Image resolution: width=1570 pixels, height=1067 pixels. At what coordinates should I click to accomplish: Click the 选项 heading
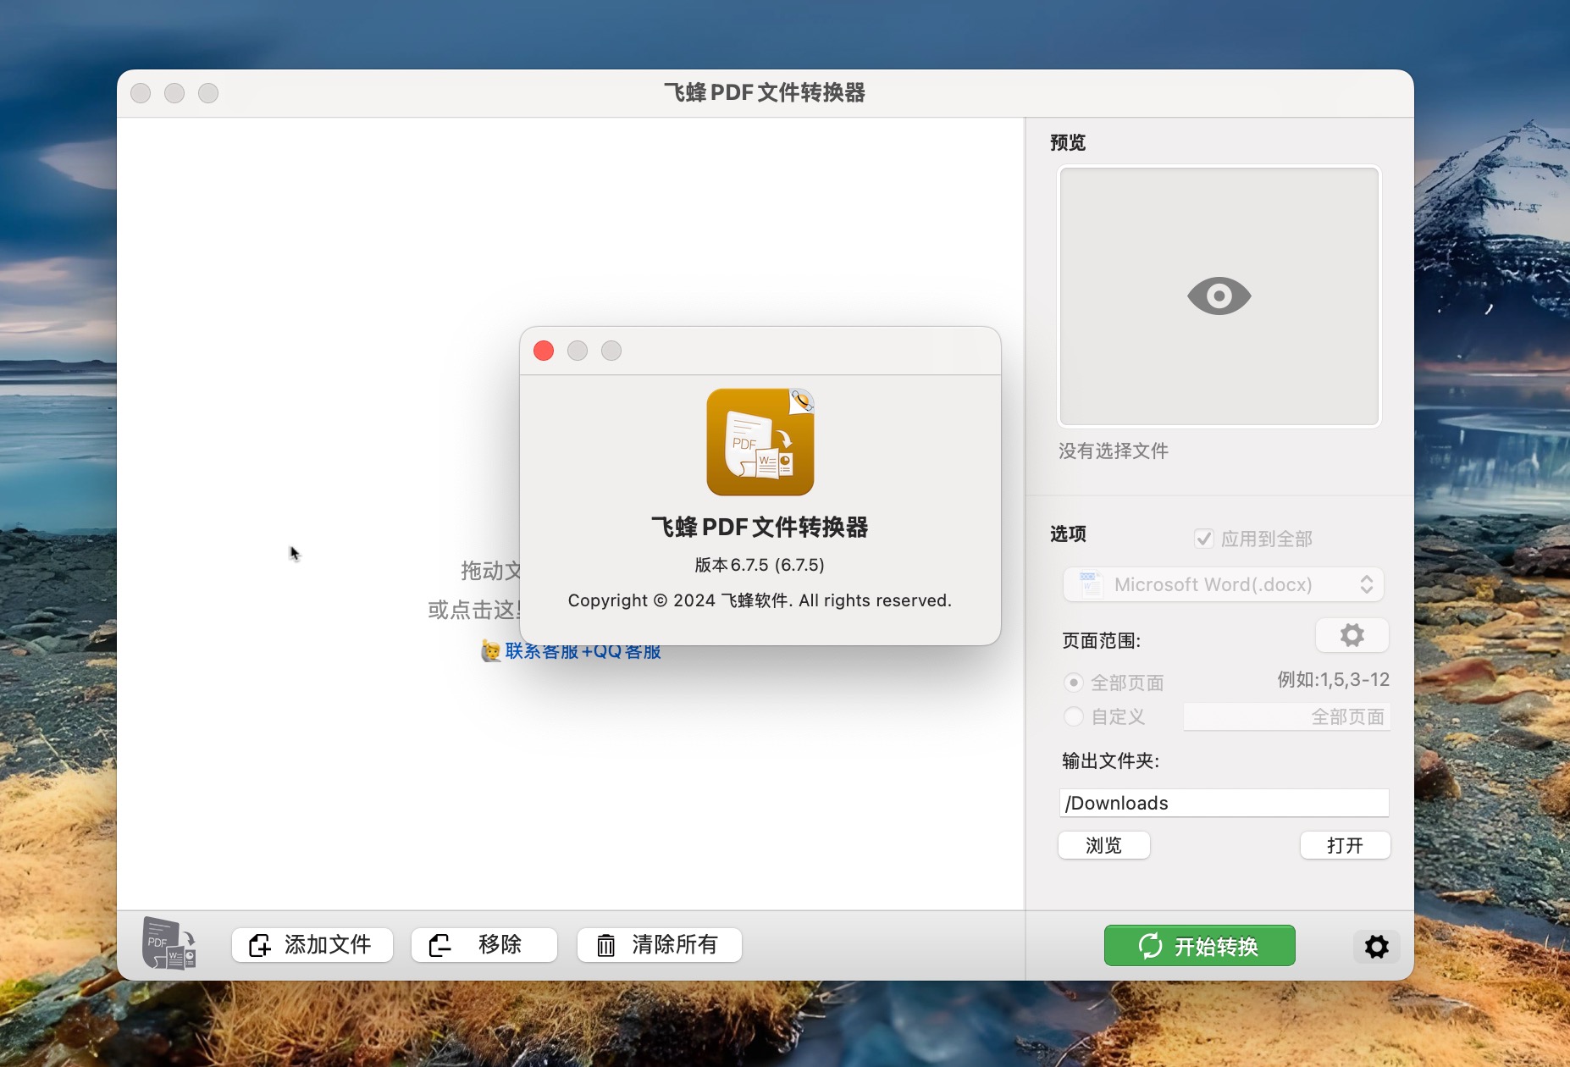tap(1068, 534)
